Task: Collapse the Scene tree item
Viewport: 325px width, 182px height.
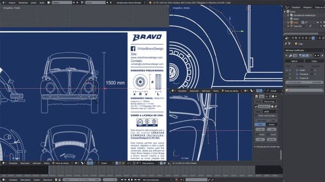Action: tap(285, 12)
